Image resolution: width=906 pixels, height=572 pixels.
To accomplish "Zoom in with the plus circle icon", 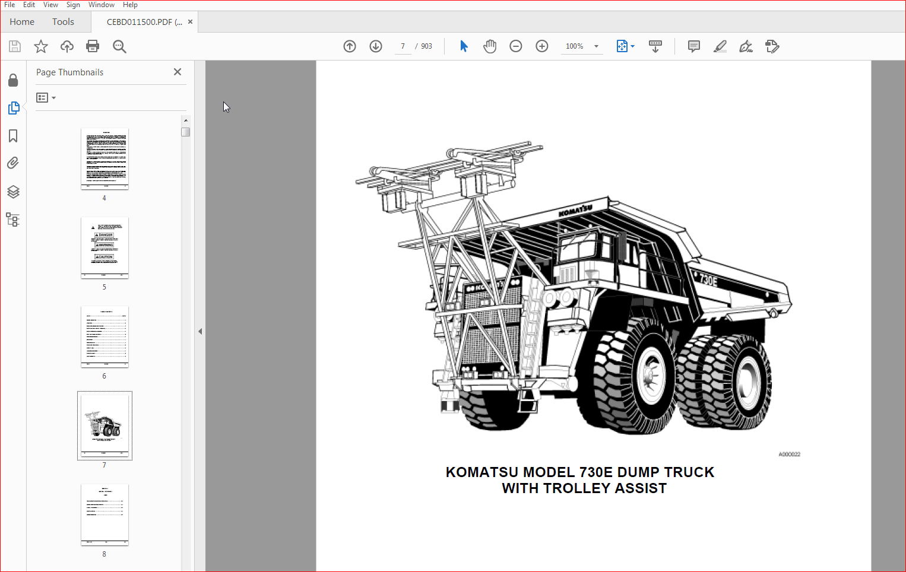I will [x=542, y=46].
